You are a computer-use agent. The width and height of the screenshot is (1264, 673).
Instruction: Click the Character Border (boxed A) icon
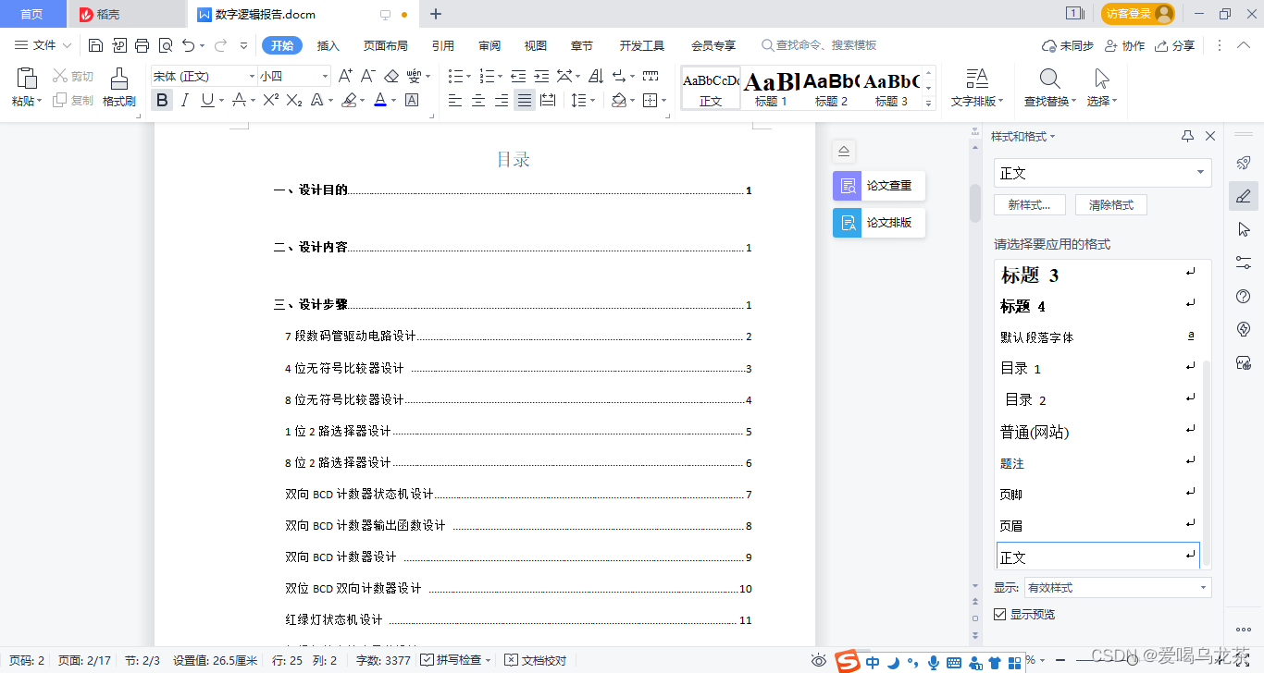(412, 100)
